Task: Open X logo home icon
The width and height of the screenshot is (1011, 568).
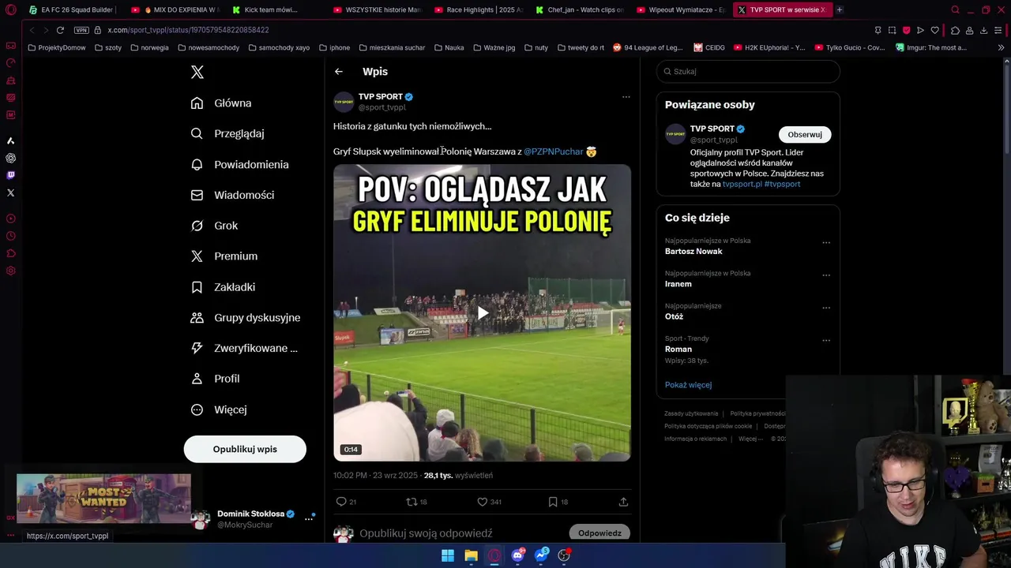Action: 197,72
